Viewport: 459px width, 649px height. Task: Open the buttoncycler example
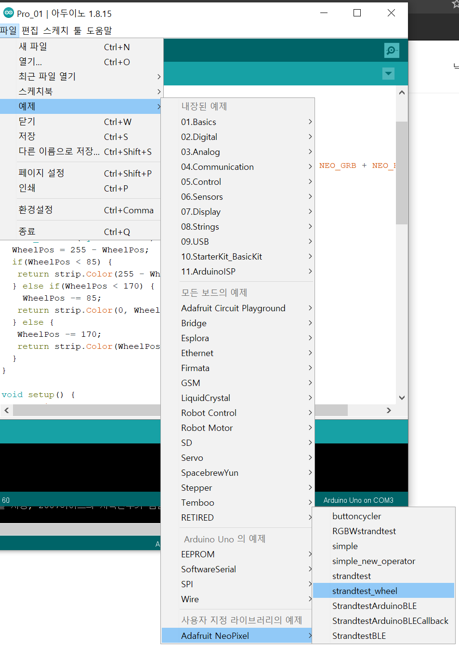point(383,516)
